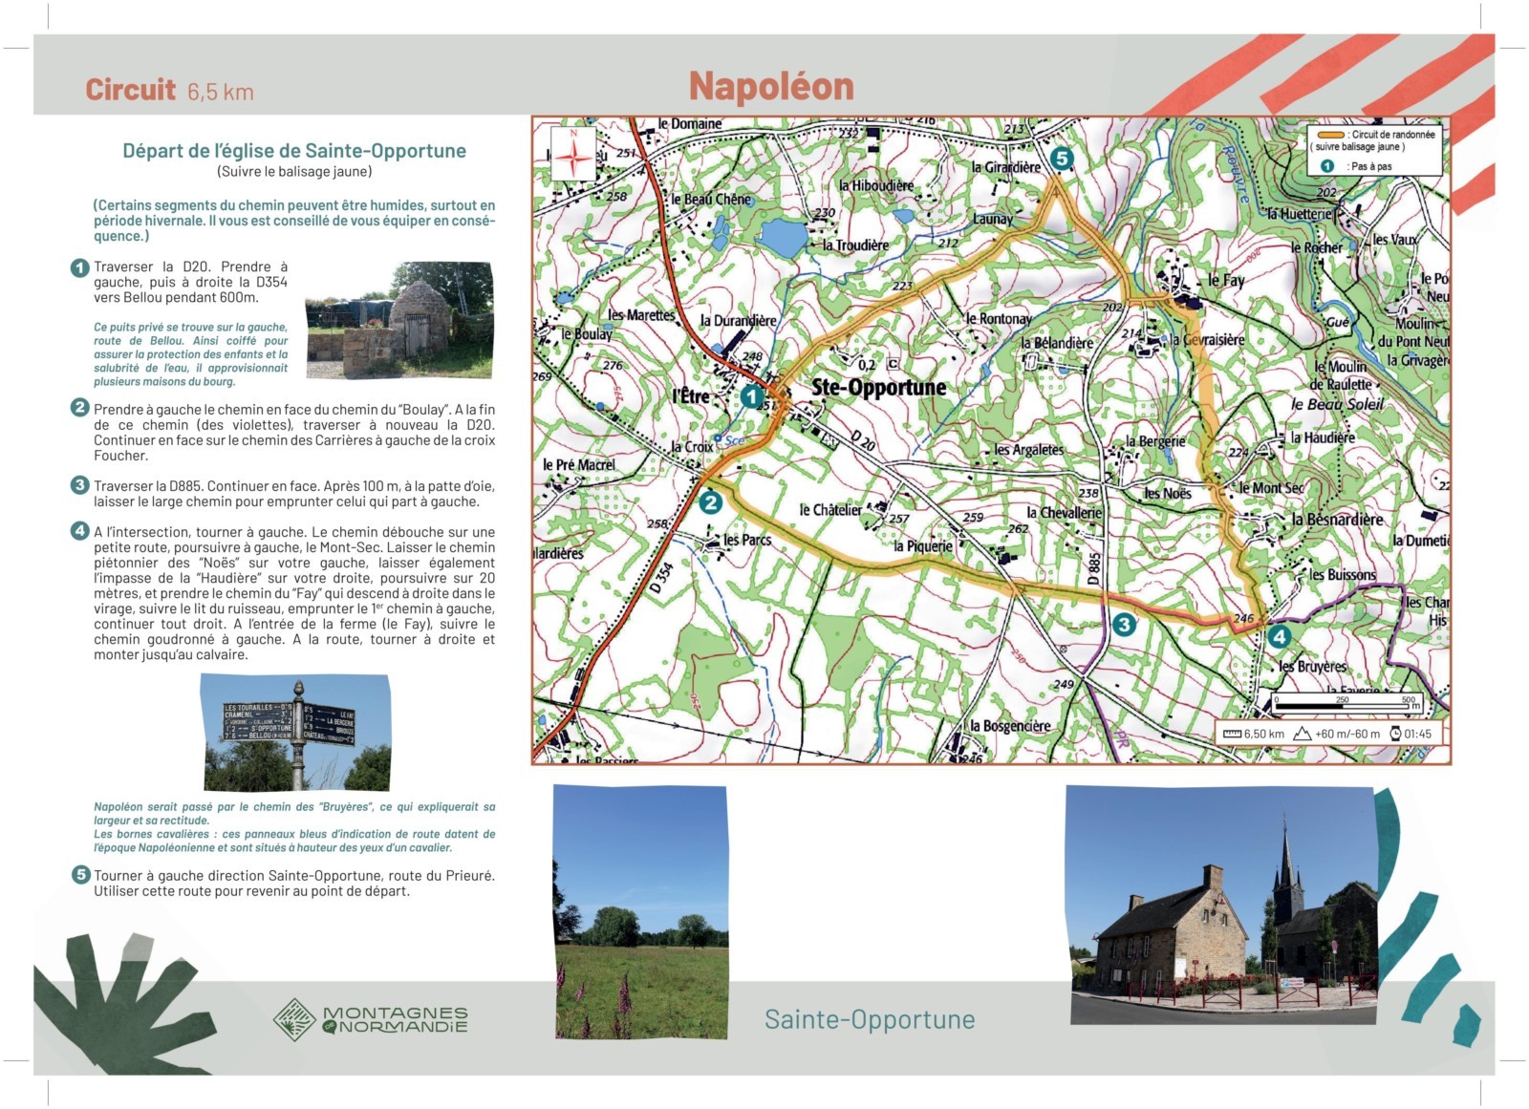Click the clock icon showing 01:45
Viewport: 1529px width, 1109px height.
1395,734
